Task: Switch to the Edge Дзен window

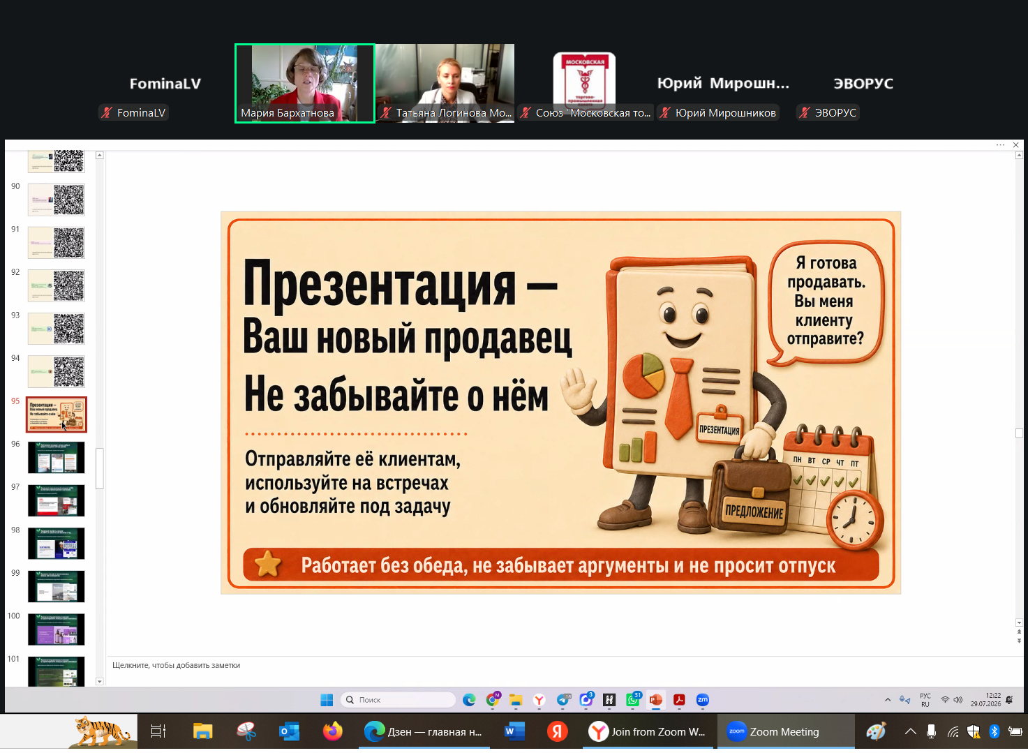Action: tap(424, 731)
